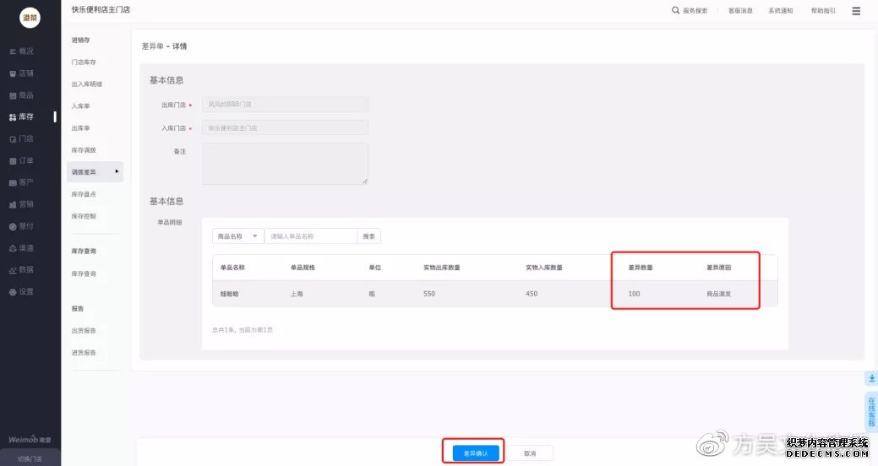Open 出货报告 in the submenu

[x=84, y=331]
